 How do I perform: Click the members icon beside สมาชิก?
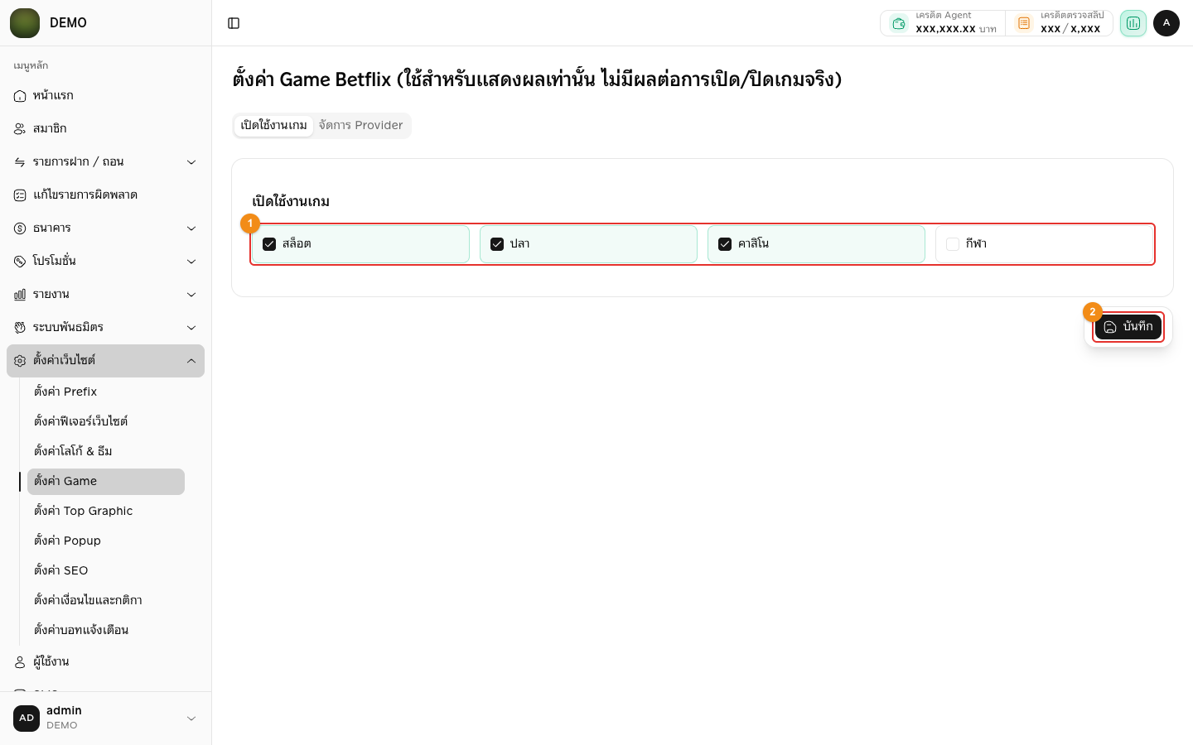pos(20,129)
